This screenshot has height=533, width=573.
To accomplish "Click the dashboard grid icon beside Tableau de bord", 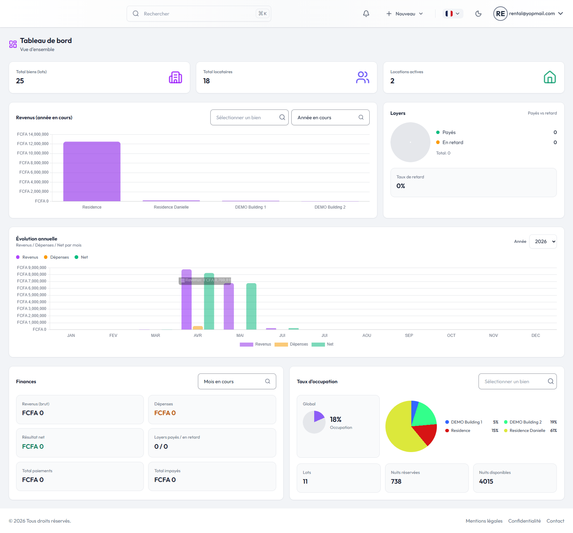I will 13,44.
